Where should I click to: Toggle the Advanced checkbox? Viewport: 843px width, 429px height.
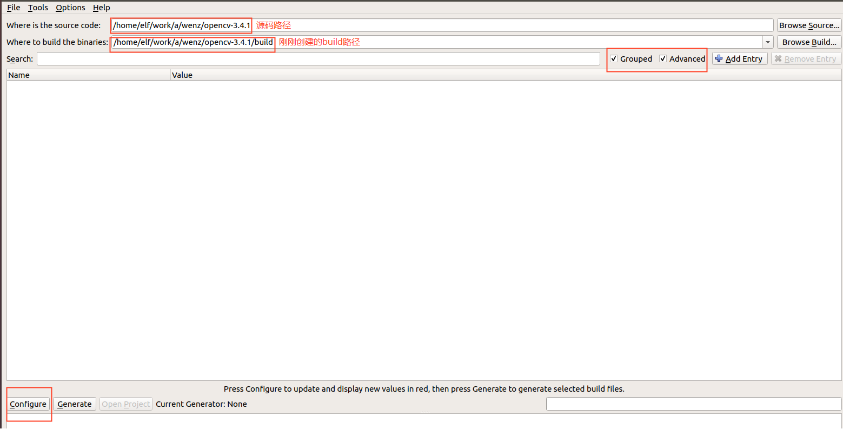(x=682, y=59)
